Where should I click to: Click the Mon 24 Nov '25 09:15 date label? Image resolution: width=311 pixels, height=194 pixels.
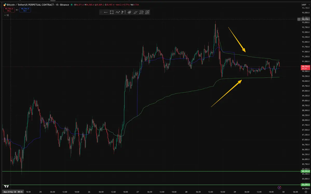pyautogui.click(x=13, y=192)
